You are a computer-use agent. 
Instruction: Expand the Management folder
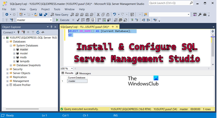(x=7, y=81)
